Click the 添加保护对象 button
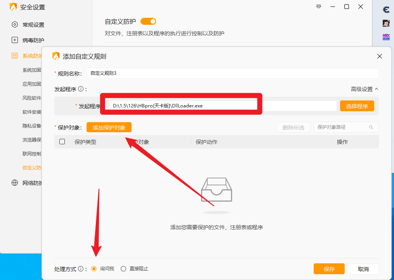The image size is (394, 280). 109,127
